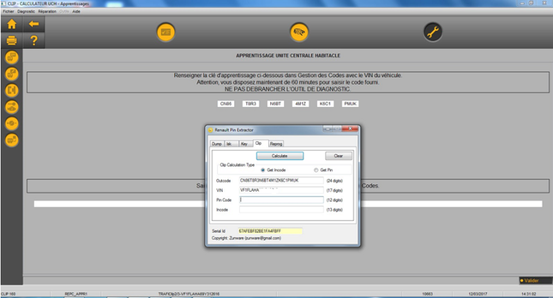This screenshot has height=298, width=553.
Task: Go to the home screen icon
Action: click(12, 24)
